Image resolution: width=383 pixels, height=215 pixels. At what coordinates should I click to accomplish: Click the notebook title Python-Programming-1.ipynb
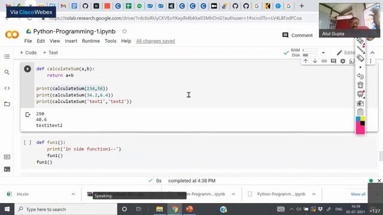point(74,31)
